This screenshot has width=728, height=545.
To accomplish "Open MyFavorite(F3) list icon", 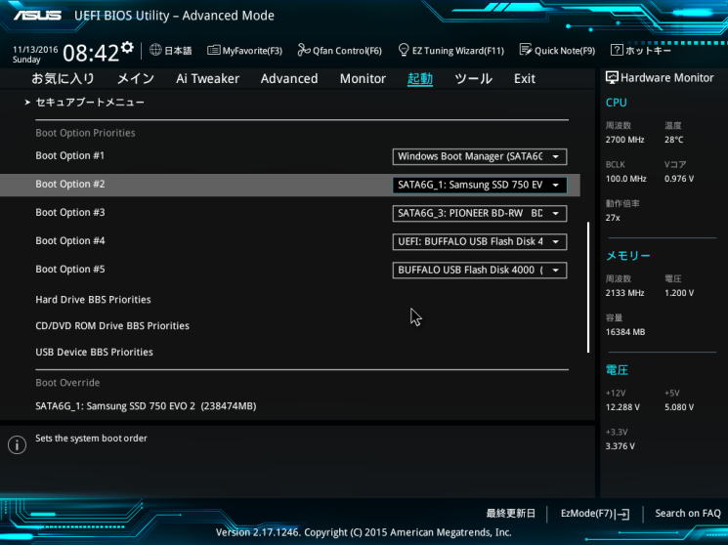I will (x=214, y=50).
